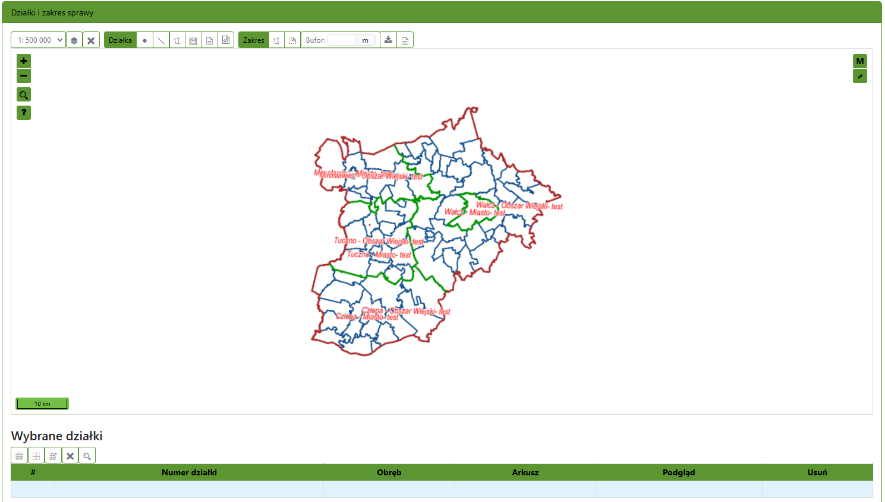The height and width of the screenshot is (502, 885).
Task: Click the Bufor distance input field
Action: (342, 40)
